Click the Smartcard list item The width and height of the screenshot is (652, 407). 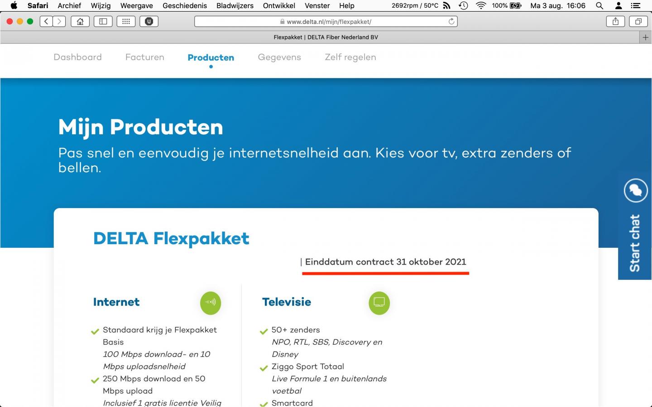(292, 402)
